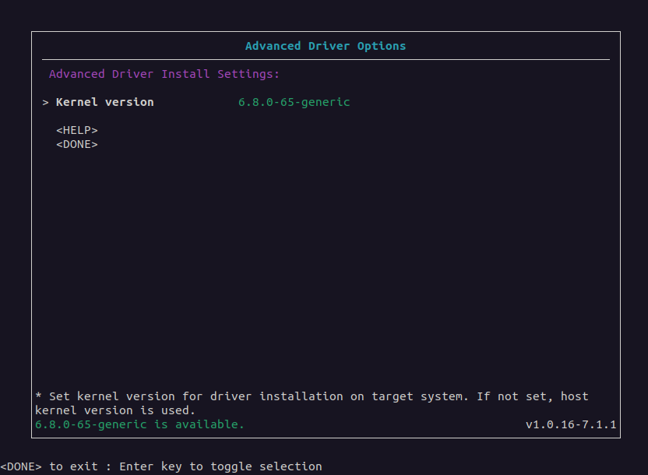Click the v1.0.16-7.1.1 version label
The width and height of the screenshot is (648, 475).
[x=571, y=424]
